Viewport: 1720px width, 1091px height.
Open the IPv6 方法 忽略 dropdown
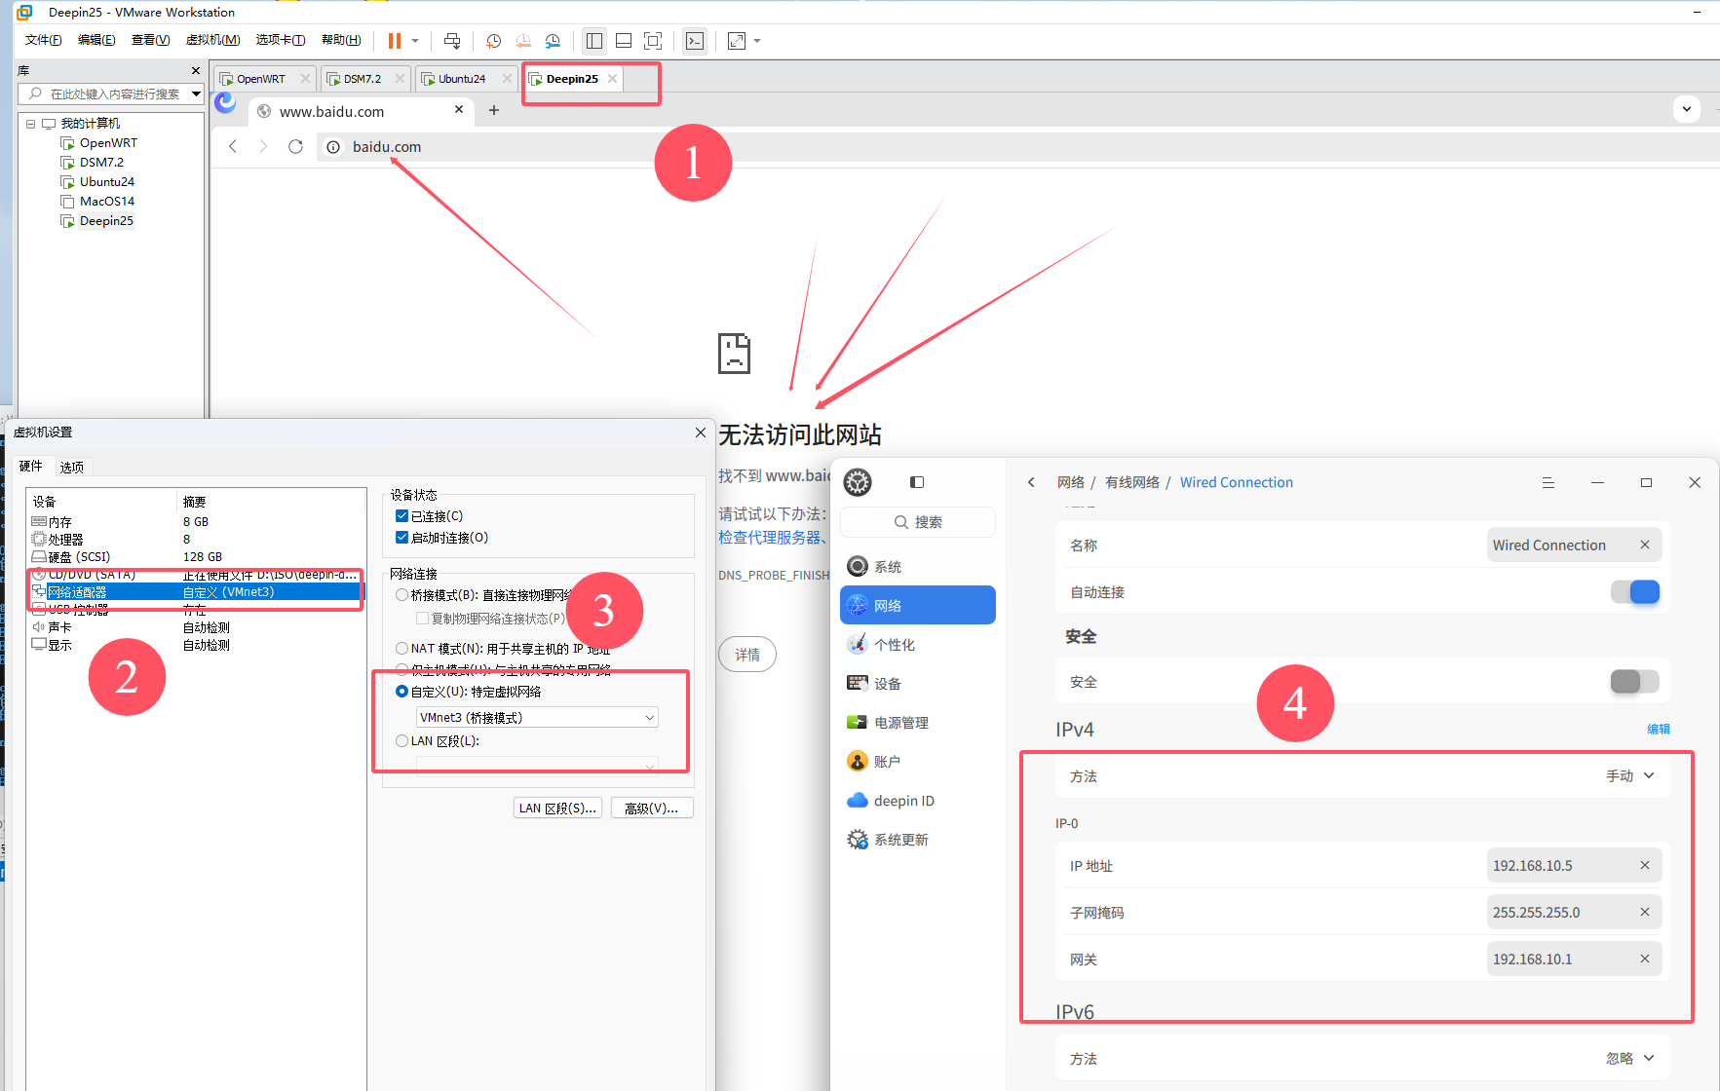point(1630,1059)
